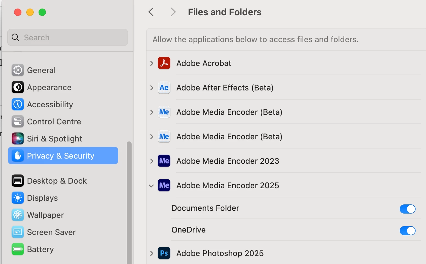Click the Screen Saver icon
Screen dimensions: 426x264
coord(18,232)
